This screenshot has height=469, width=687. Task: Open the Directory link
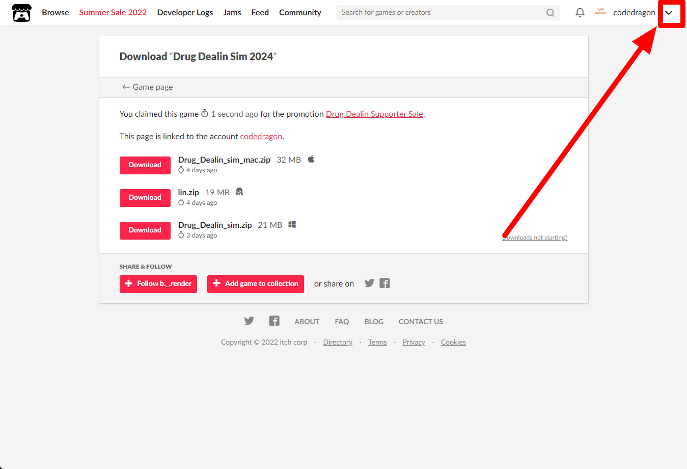pyautogui.click(x=338, y=343)
